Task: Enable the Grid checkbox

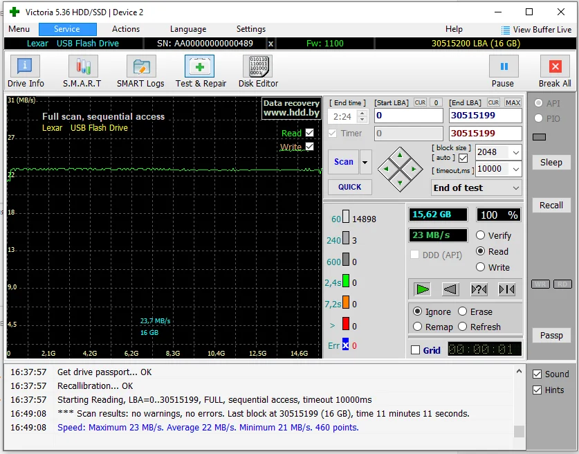Action: 416,350
